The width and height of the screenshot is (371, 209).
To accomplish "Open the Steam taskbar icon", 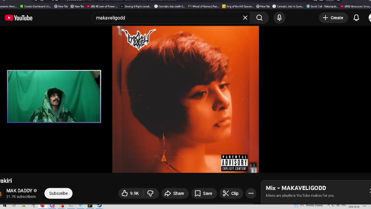I will tap(99, 206).
